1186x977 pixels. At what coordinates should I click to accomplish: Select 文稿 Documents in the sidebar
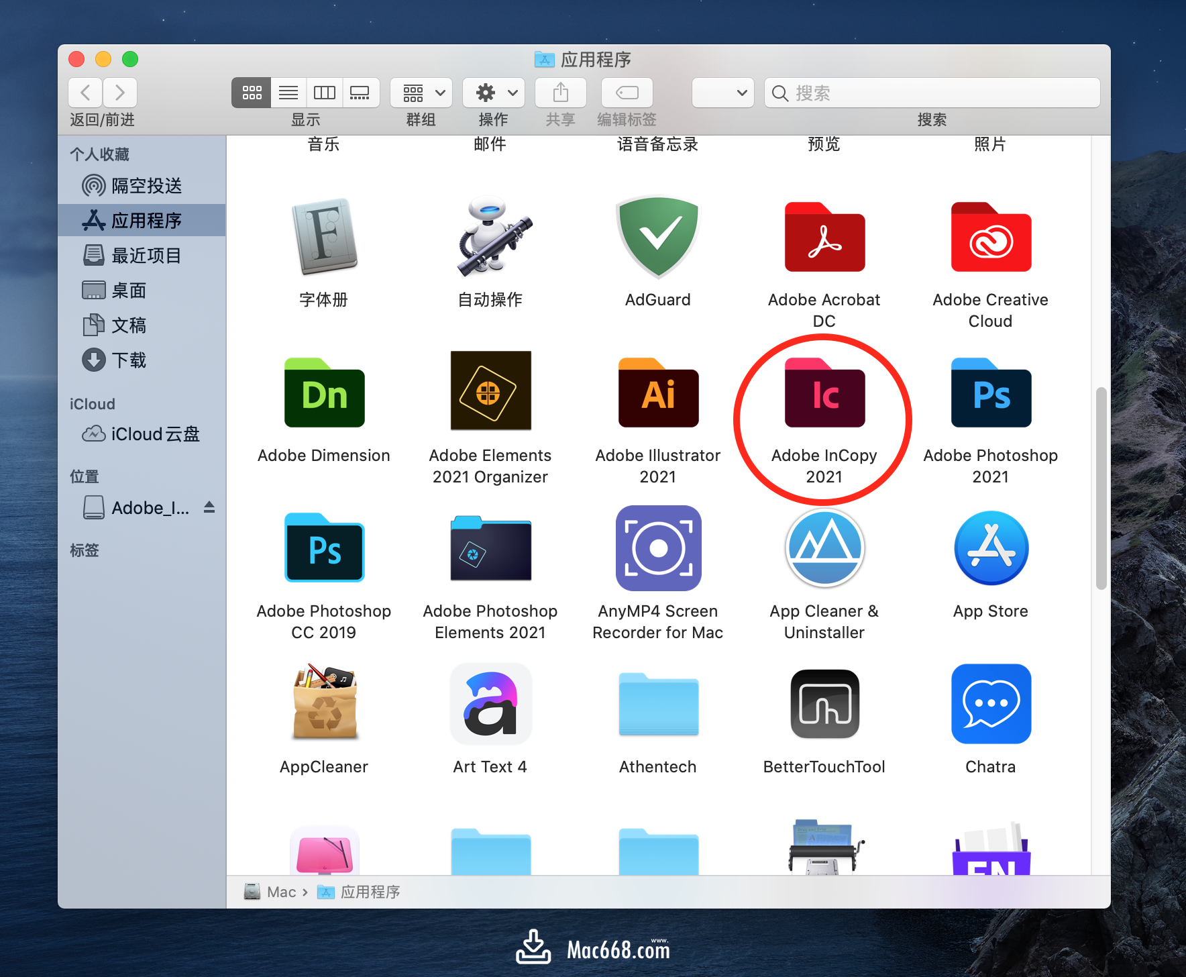click(x=142, y=325)
